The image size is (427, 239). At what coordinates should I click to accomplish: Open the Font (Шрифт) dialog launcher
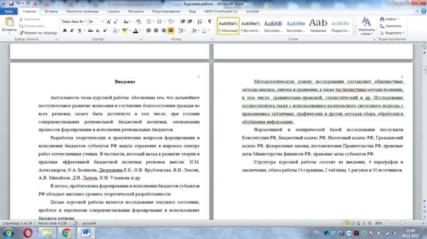141,39
